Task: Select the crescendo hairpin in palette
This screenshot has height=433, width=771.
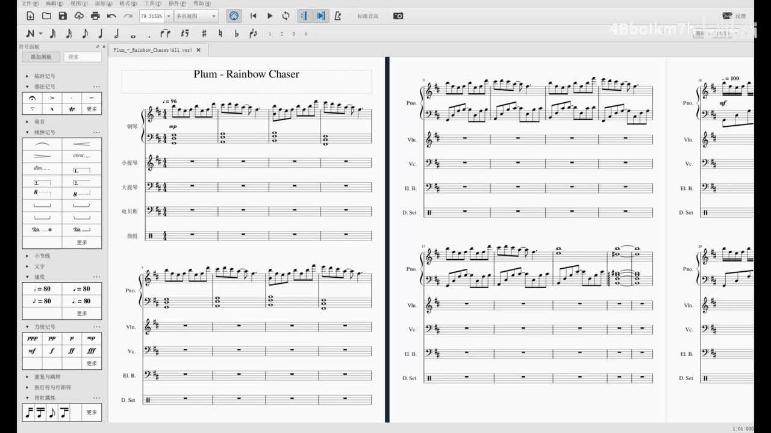Action: pos(82,144)
